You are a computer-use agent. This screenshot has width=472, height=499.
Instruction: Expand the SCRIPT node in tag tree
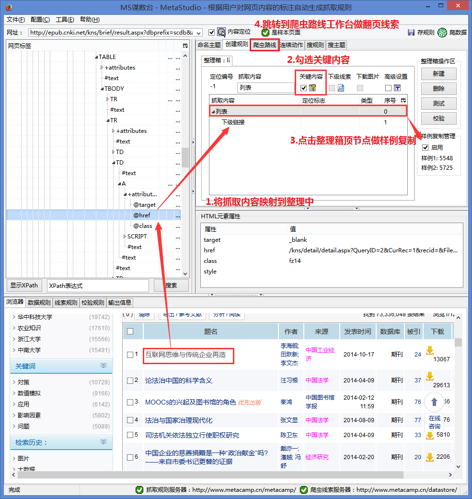pos(125,237)
